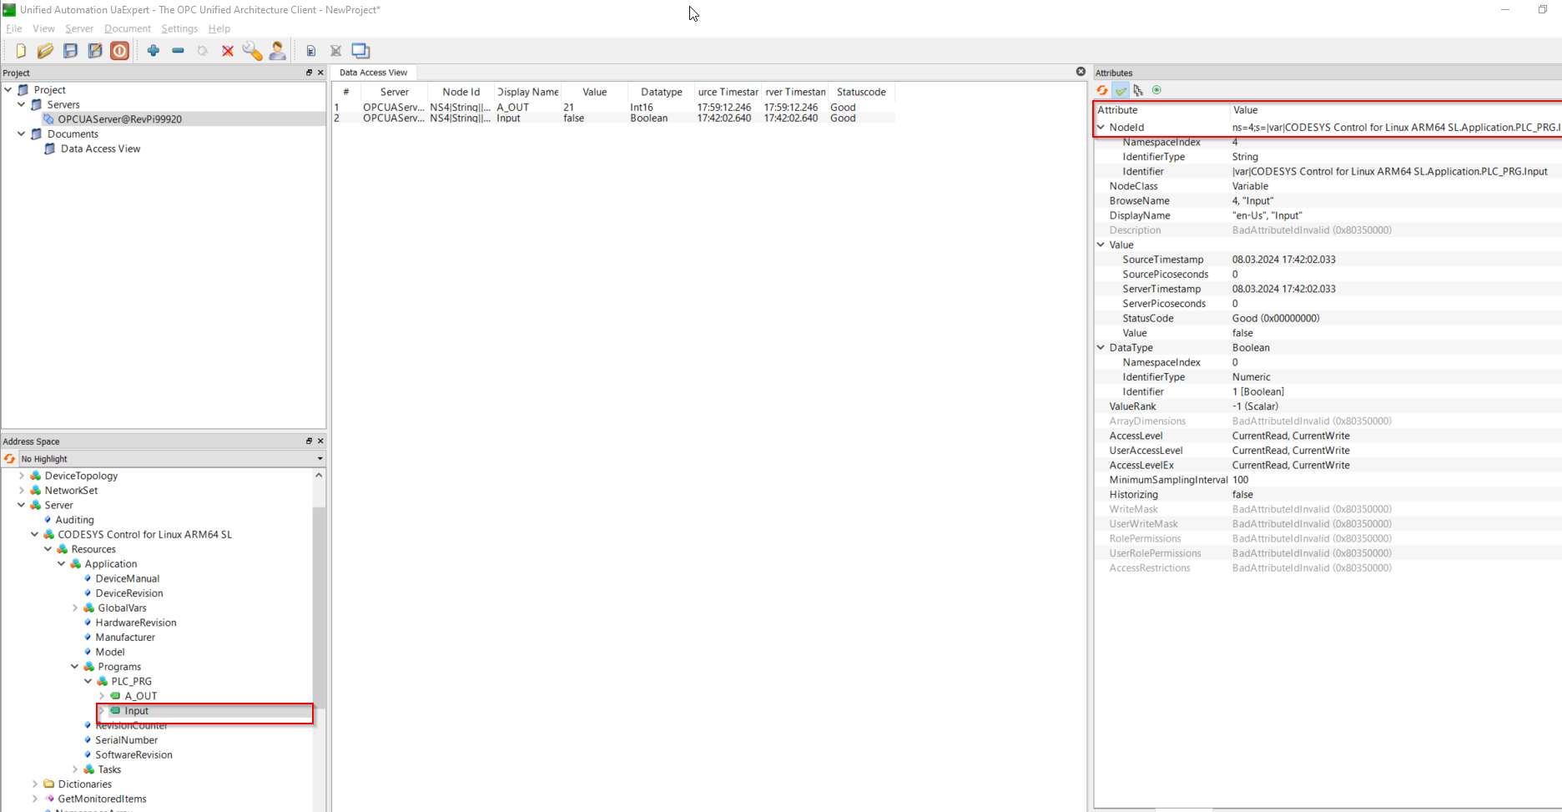Switch to the Data Access View tab
This screenshot has width=1562, height=812.
373,72
